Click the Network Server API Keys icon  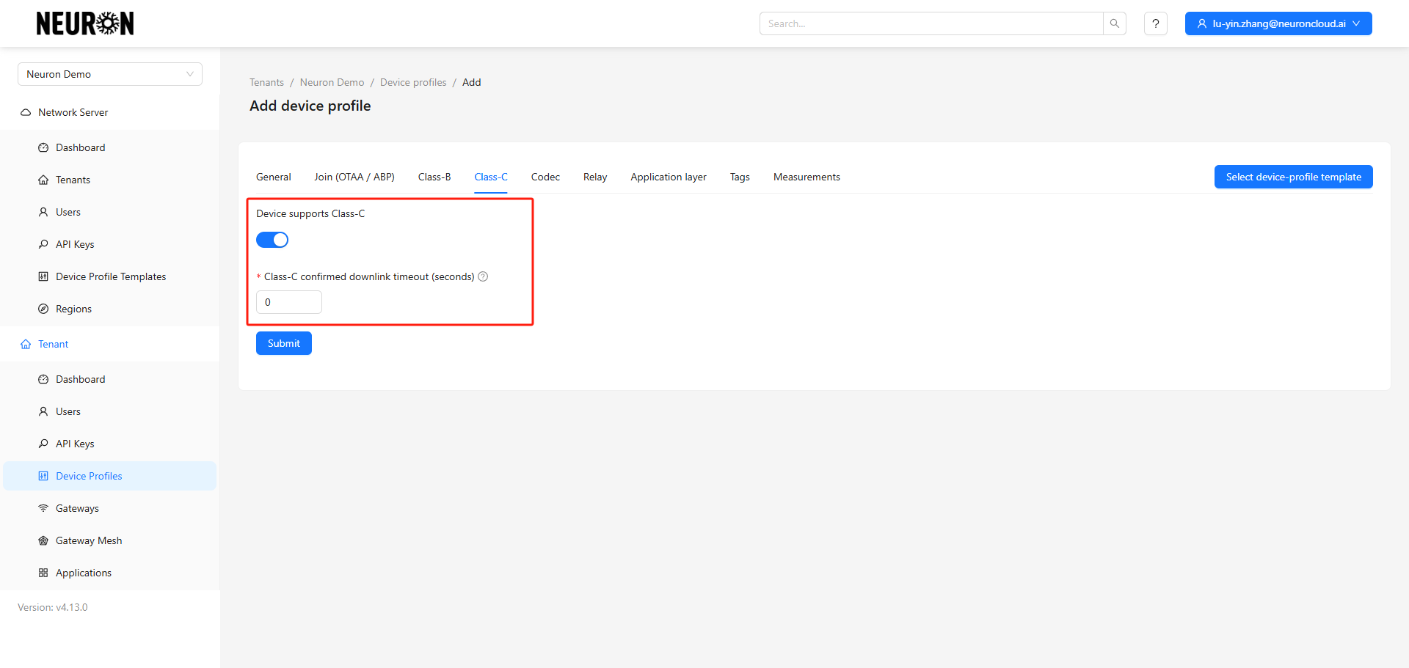pos(43,244)
